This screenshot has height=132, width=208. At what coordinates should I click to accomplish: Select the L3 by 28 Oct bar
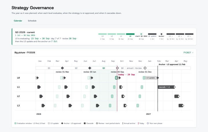[189, 34]
